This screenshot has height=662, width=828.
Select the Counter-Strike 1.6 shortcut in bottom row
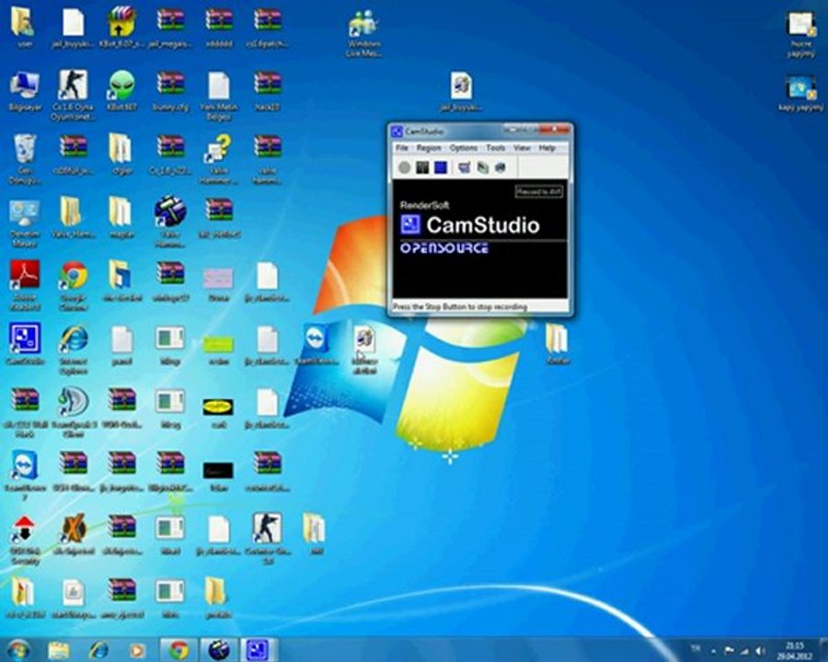[268, 537]
